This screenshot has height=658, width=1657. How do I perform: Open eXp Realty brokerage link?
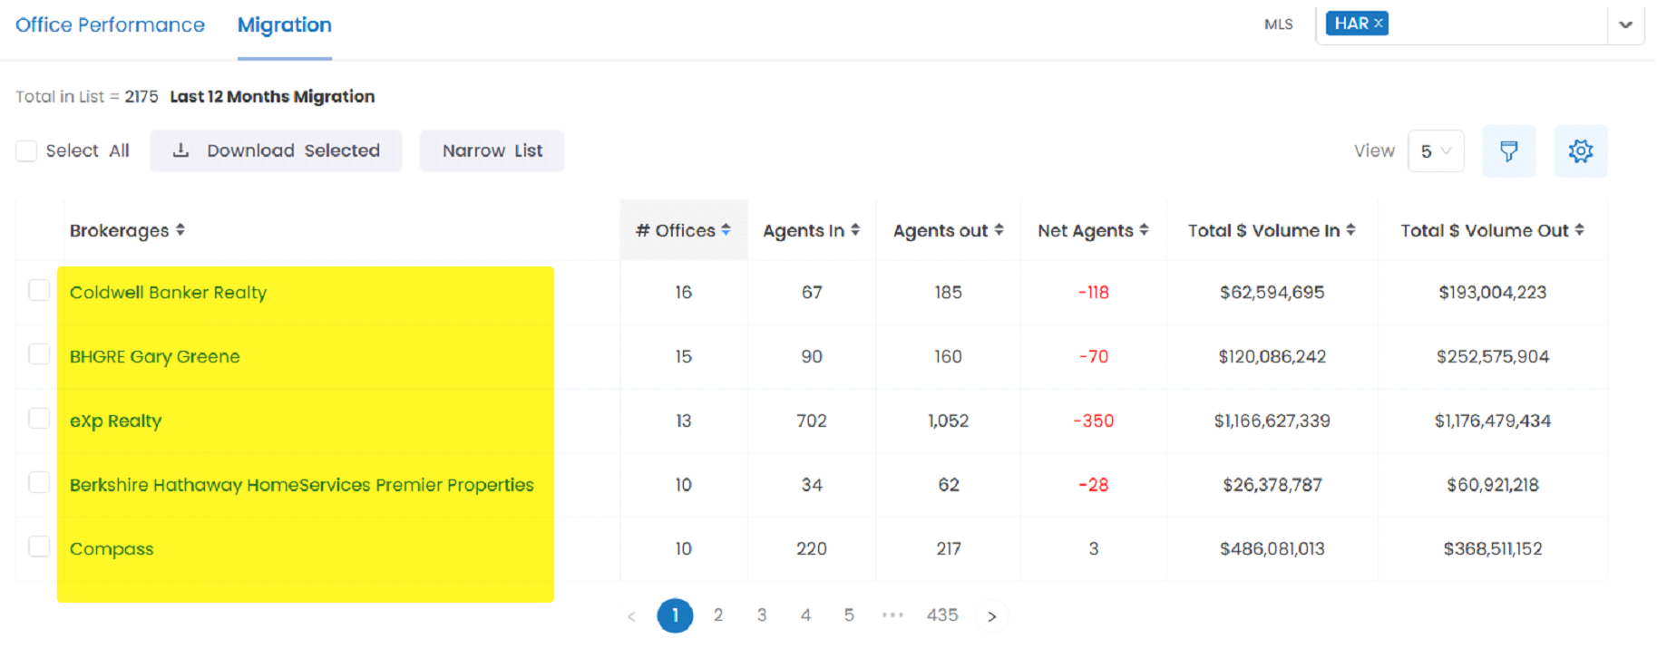115,421
